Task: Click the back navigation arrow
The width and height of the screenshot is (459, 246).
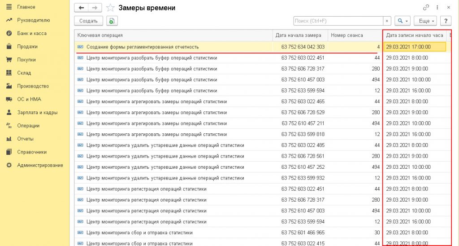Action: coord(81,8)
